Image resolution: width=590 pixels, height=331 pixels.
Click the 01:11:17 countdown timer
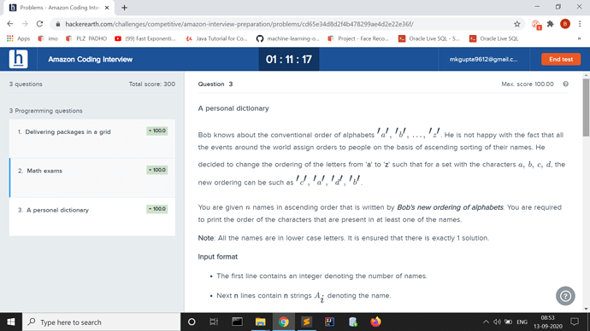coord(289,60)
